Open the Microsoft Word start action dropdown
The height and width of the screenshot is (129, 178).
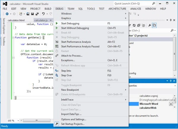[x=171, y=104]
